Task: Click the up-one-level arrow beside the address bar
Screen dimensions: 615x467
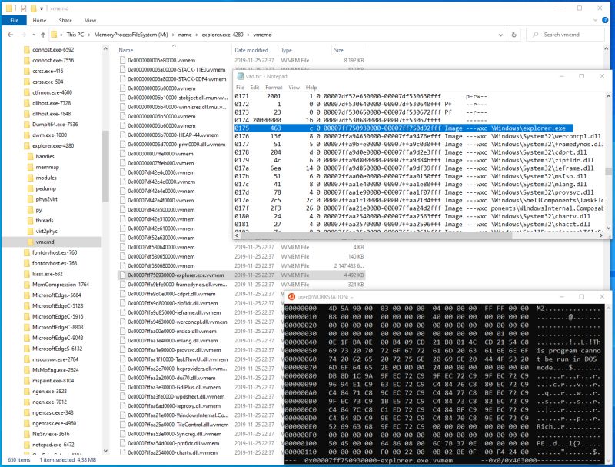Action: coord(43,32)
